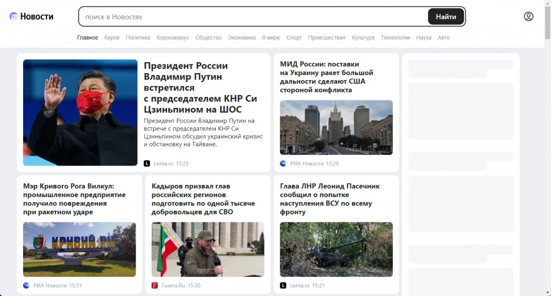Click the Новости title text
Image resolution: width=551 pixels, height=296 pixels.
[x=37, y=17]
